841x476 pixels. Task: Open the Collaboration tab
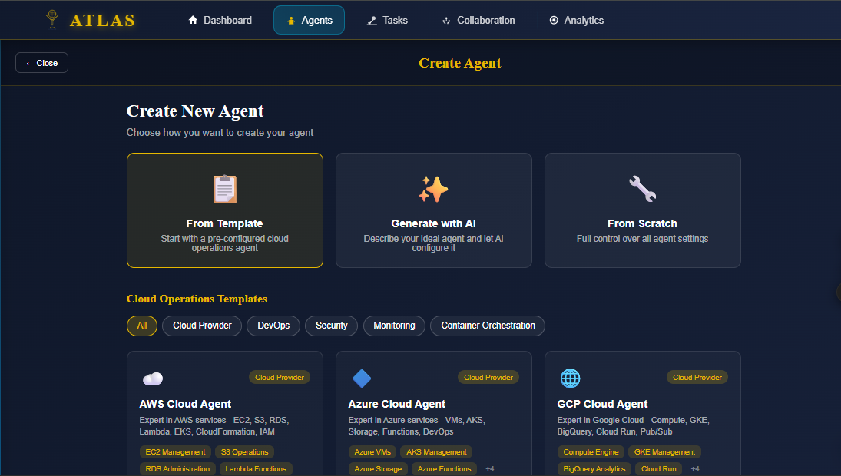pyautogui.click(x=478, y=21)
